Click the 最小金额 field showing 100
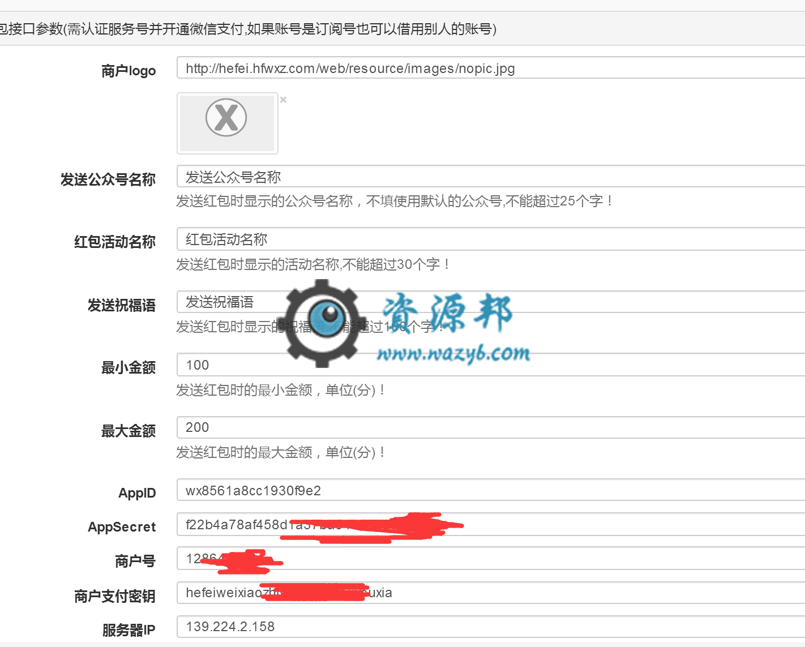 tap(491, 365)
